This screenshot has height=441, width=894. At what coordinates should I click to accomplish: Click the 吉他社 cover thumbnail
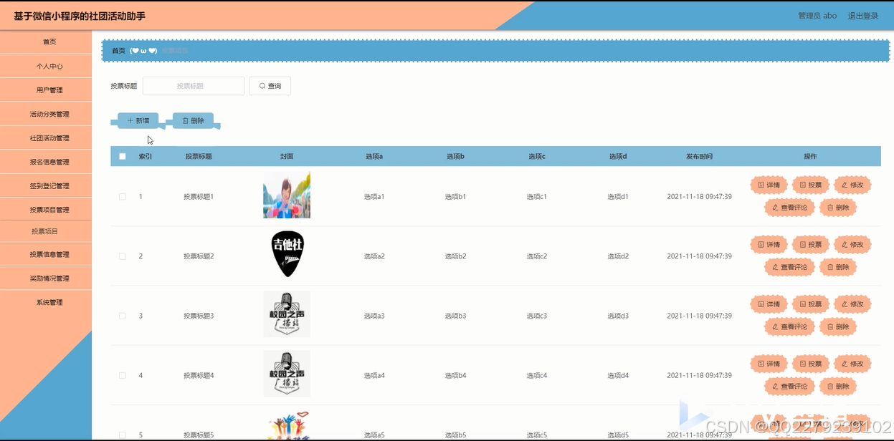[286, 253]
